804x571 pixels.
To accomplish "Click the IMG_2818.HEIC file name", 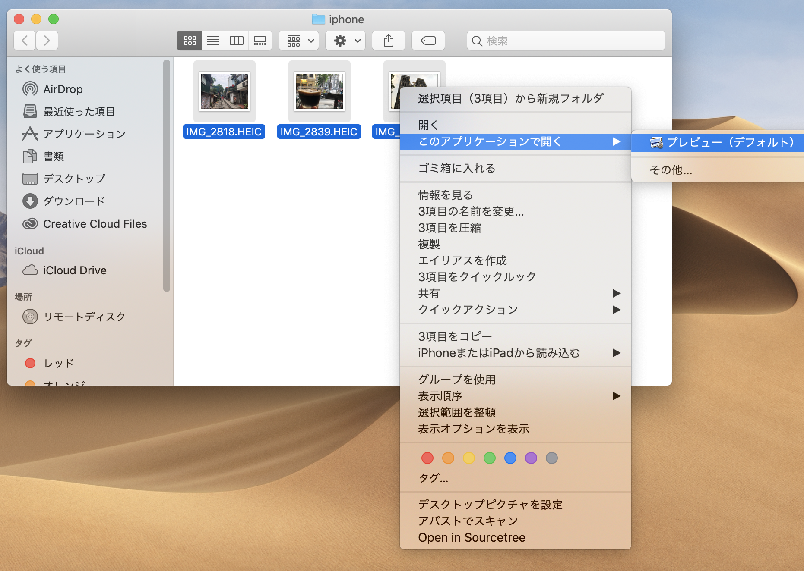I will pyautogui.click(x=224, y=132).
